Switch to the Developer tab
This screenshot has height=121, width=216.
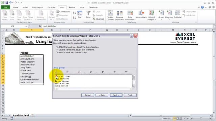click(93, 7)
